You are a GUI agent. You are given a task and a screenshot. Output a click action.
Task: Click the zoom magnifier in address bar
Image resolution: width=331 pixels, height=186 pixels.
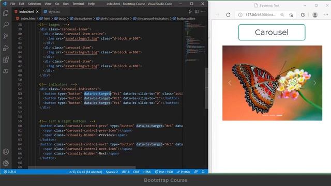tap(282, 15)
